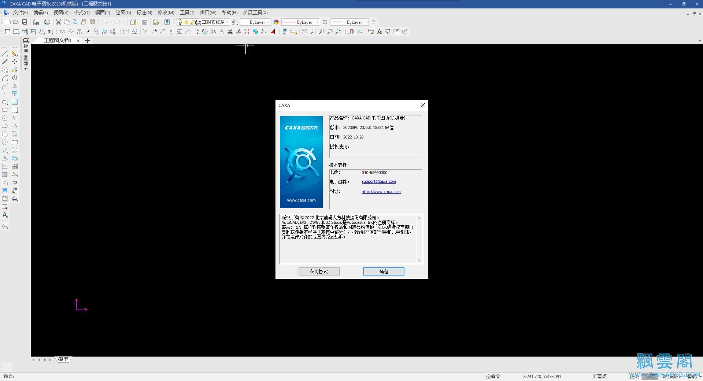Click the lineweight settings lines icon
703x381 pixels.
(x=374, y=22)
